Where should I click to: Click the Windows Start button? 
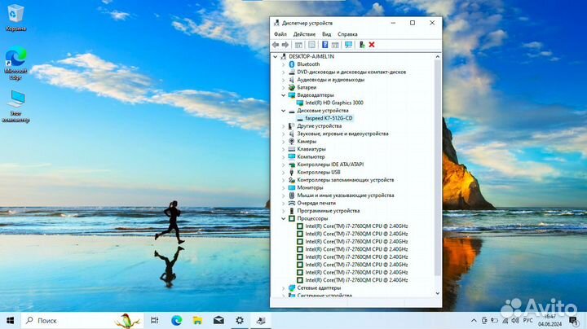point(11,321)
